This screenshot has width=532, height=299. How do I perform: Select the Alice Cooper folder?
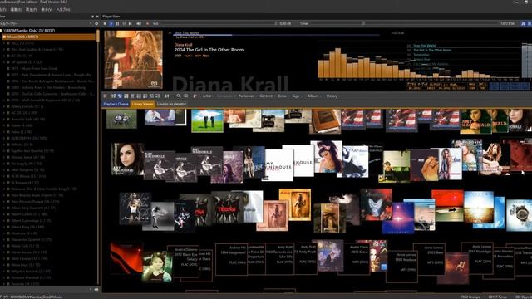[29, 258]
